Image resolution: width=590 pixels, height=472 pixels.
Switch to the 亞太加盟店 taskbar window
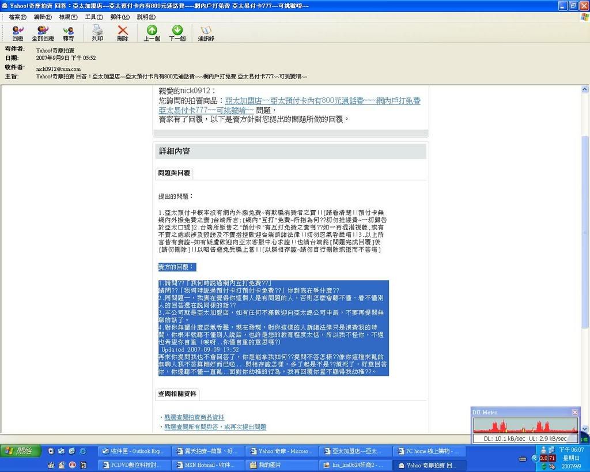tap(355, 451)
